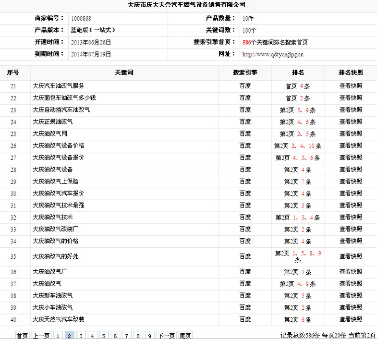View 查看快照 for row 29 大庆油改气上保险
Viewport: 377px width, 339px height.
tap(351, 182)
